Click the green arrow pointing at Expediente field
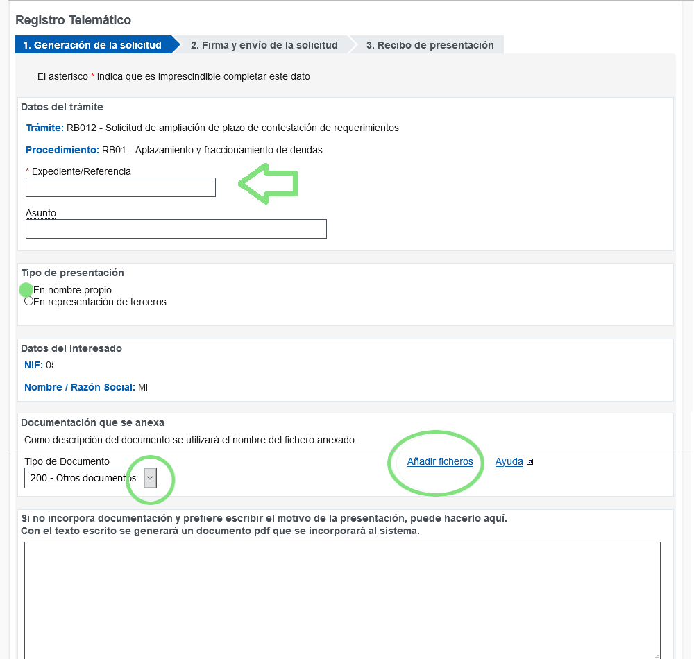 coord(268,184)
